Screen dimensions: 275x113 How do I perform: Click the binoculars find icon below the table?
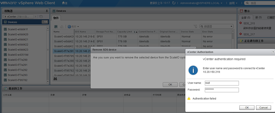click(x=55, y=79)
